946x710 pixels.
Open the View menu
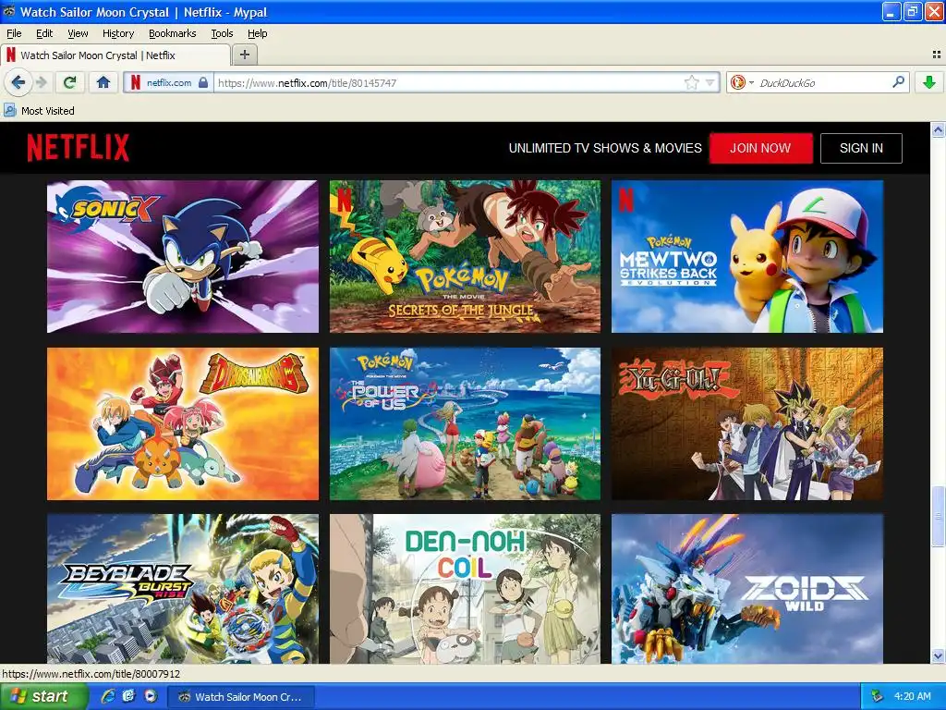click(x=78, y=33)
